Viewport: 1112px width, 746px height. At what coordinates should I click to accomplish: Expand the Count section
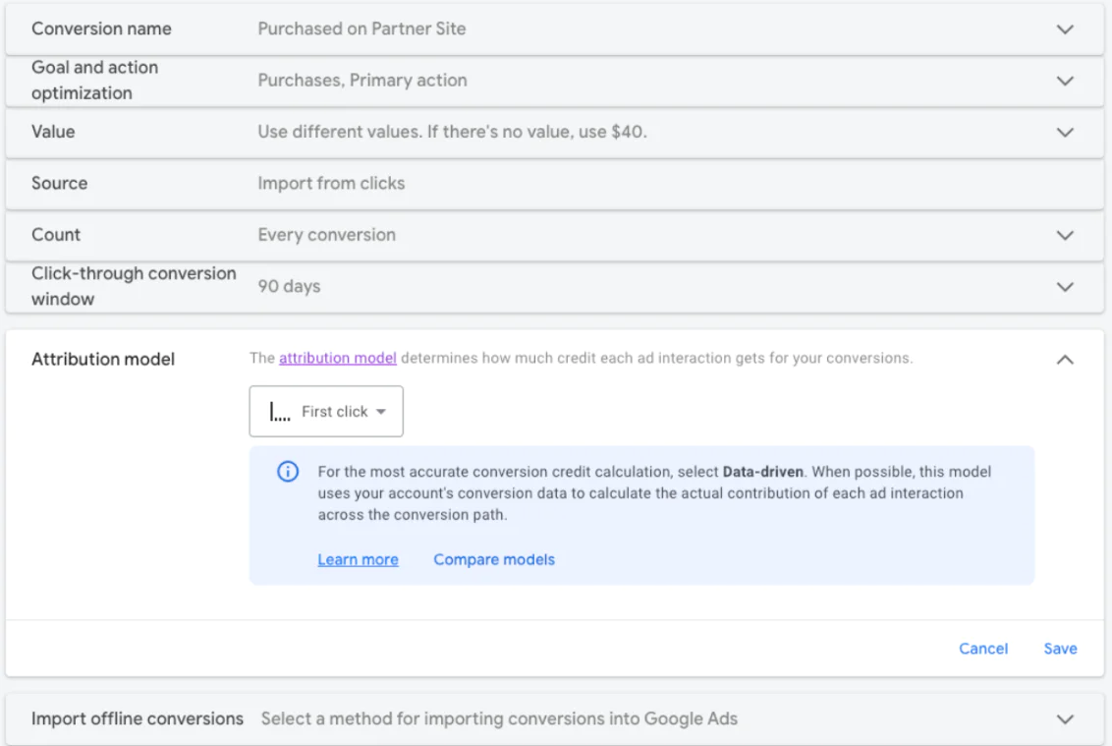pyautogui.click(x=1065, y=235)
